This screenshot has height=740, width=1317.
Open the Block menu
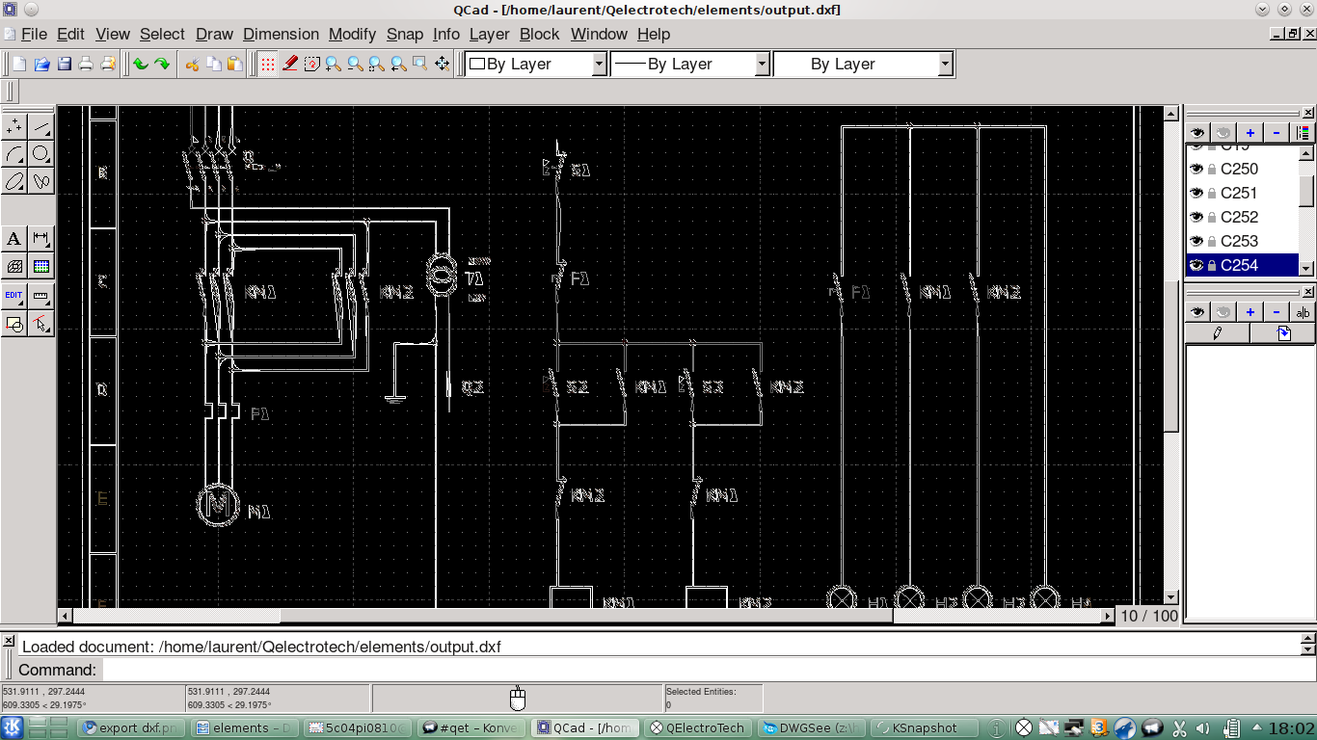[x=539, y=34]
